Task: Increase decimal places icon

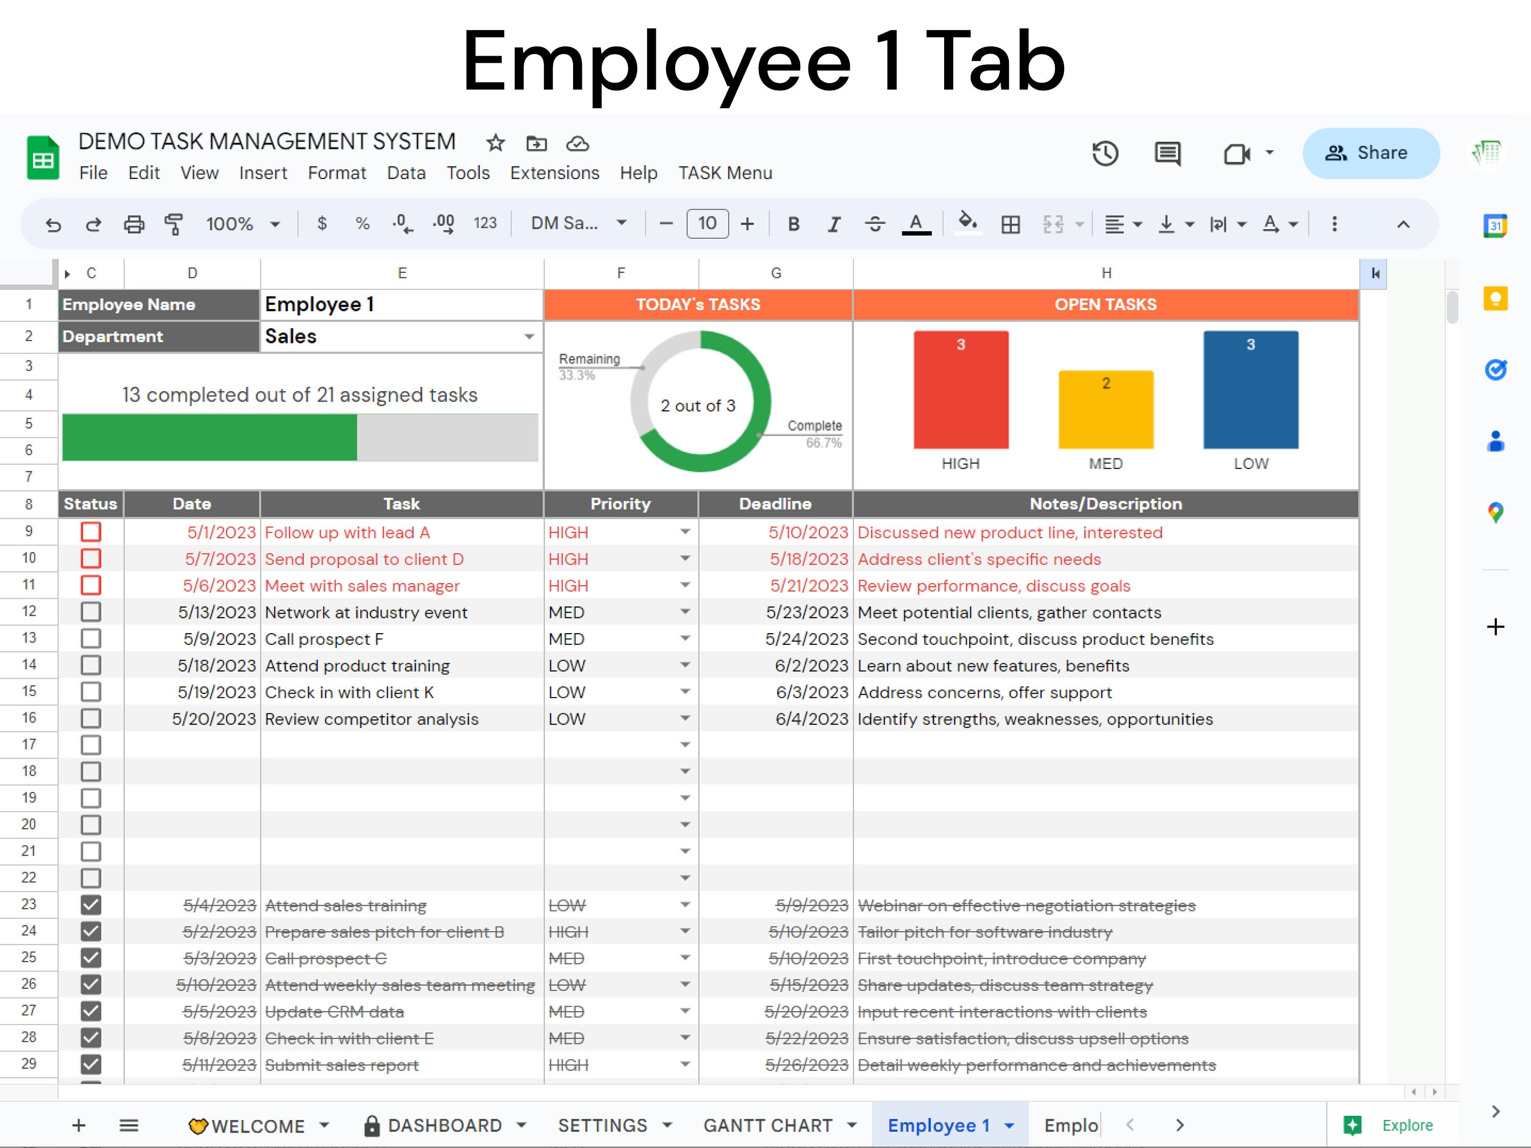Action: [443, 223]
